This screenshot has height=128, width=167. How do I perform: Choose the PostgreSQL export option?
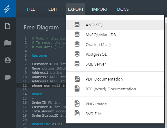115,54
